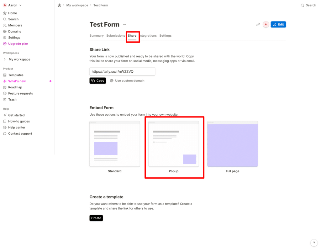Select the Share tab
321x250 pixels.
coord(132,36)
